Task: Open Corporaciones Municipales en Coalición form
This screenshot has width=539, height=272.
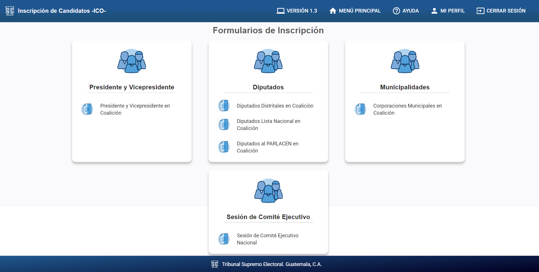Action: pos(407,109)
